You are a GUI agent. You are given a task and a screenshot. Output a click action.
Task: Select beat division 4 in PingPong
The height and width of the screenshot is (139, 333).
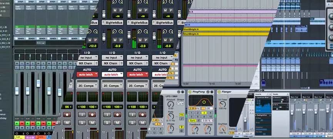(x=210, y=113)
